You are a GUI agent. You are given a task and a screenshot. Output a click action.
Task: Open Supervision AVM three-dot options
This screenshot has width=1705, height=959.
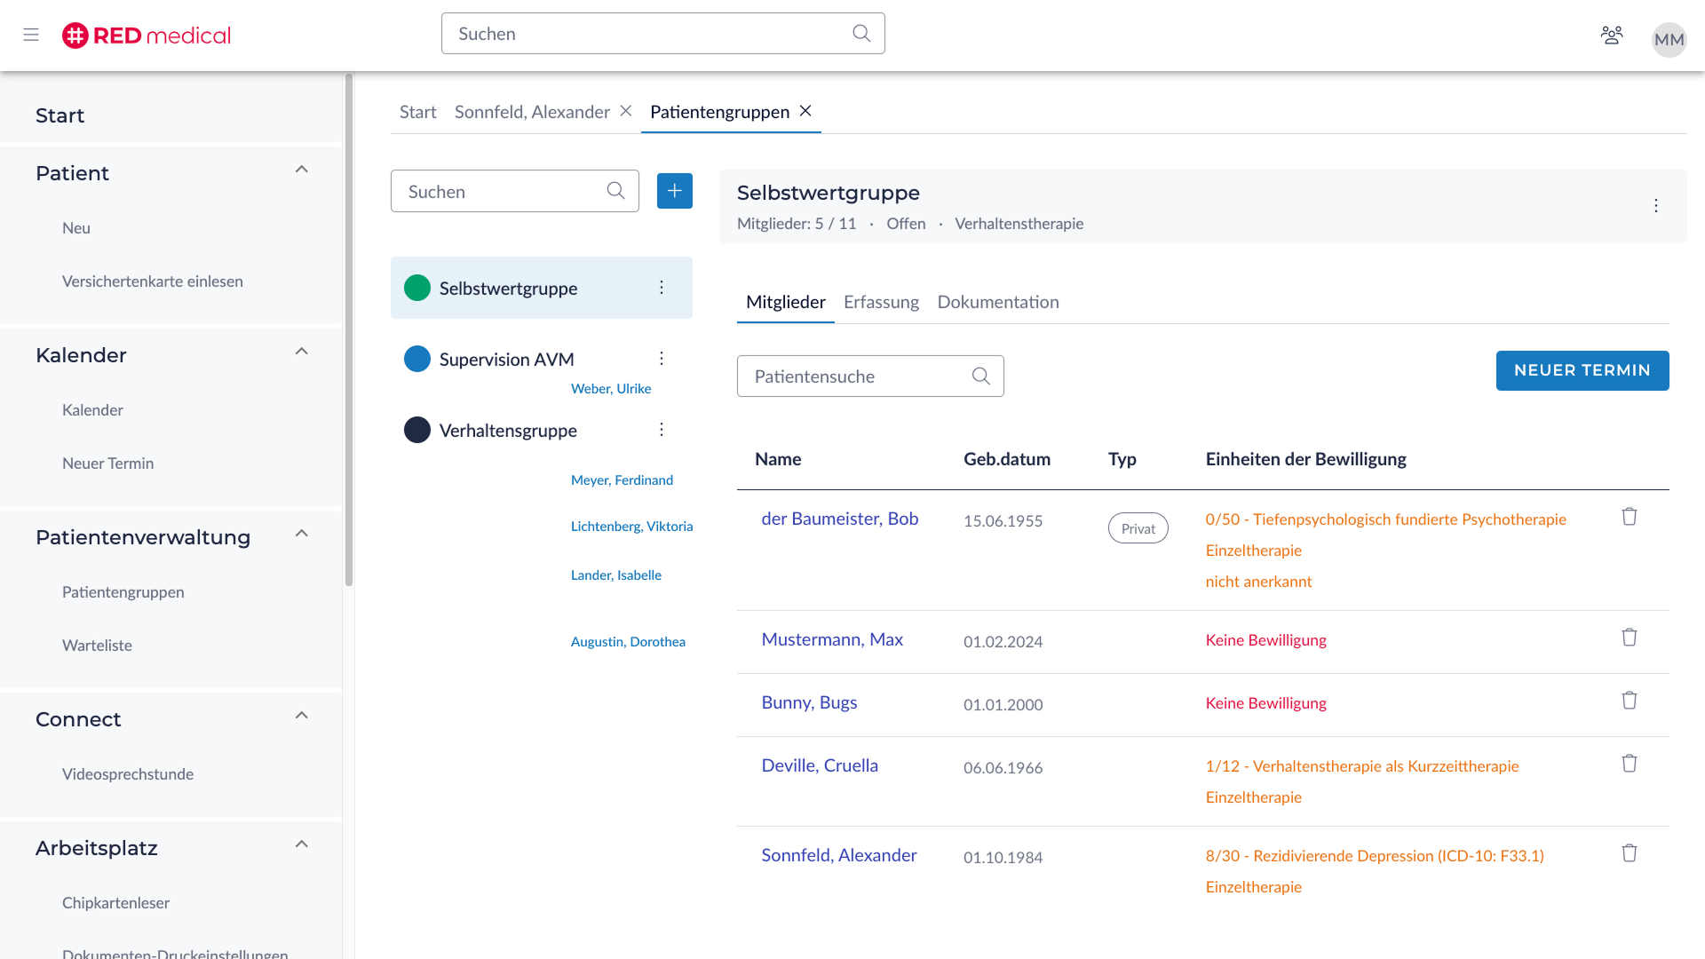tap(661, 359)
